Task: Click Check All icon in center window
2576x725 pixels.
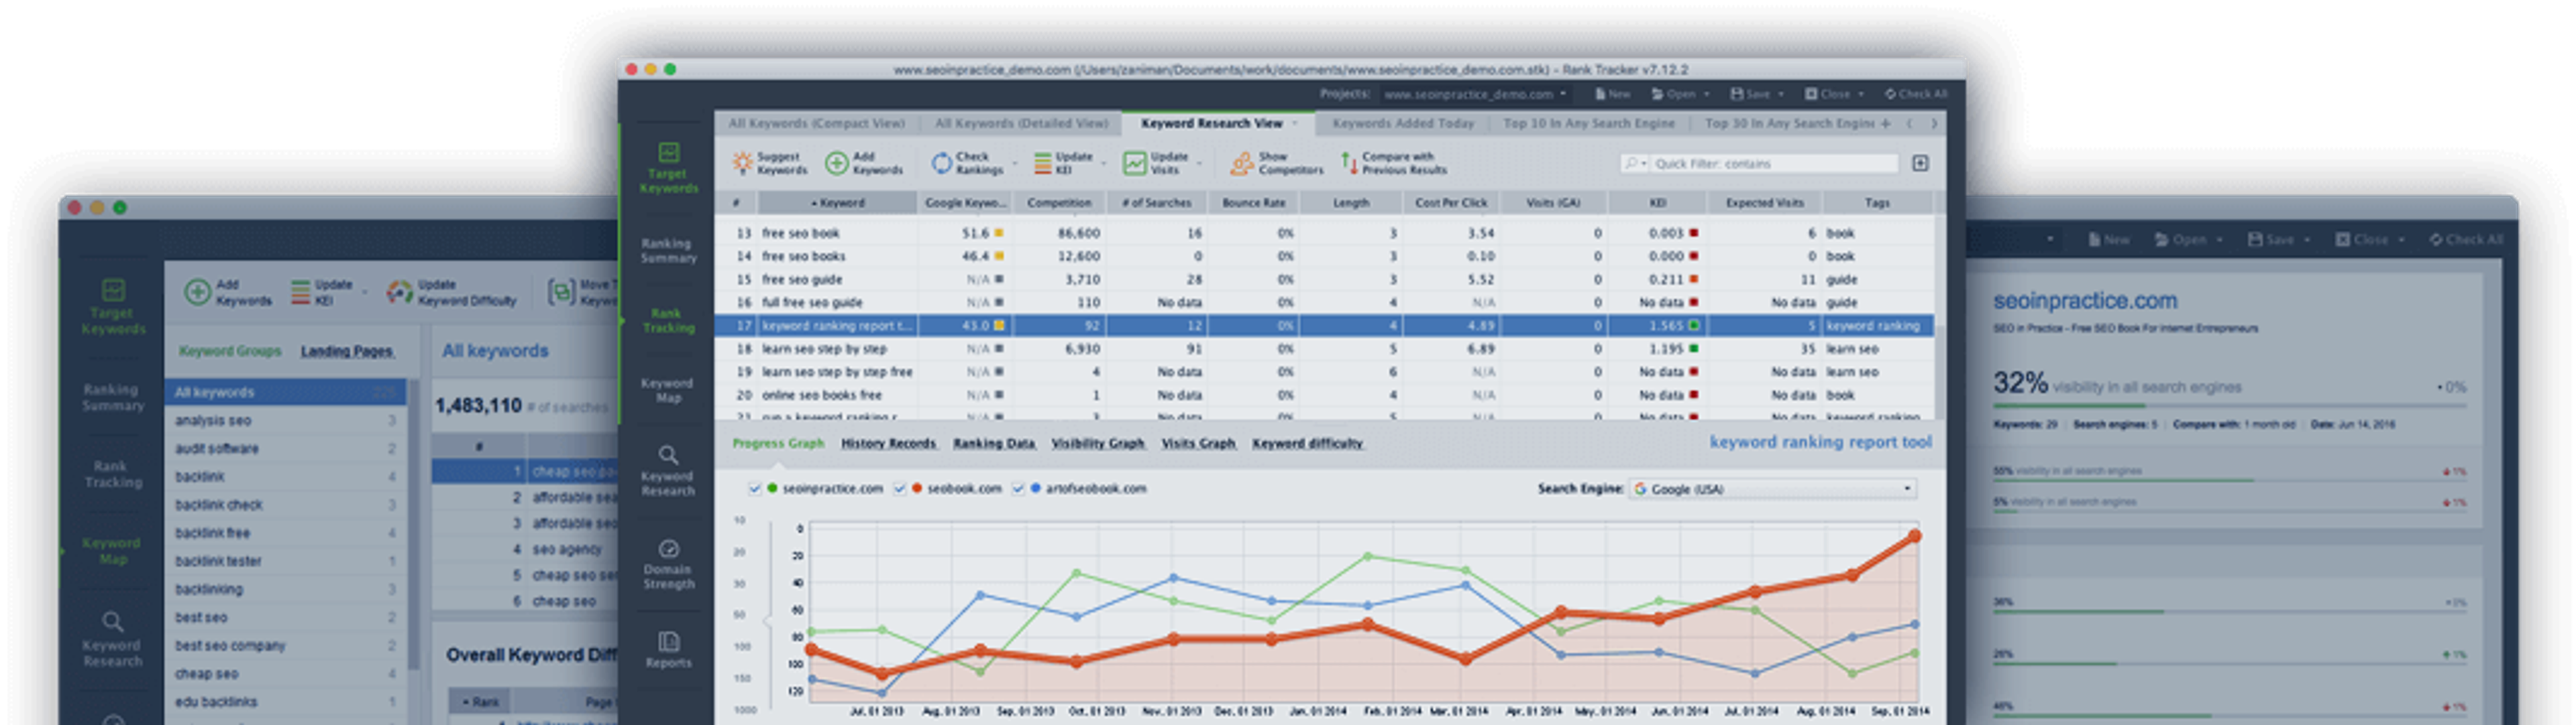Action: click(x=1890, y=94)
